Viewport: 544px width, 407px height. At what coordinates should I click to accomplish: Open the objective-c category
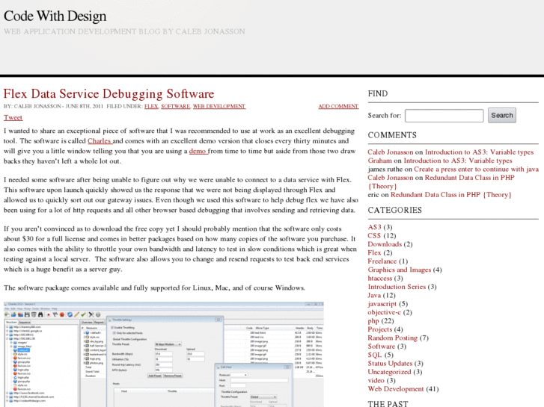click(x=384, y=312)
